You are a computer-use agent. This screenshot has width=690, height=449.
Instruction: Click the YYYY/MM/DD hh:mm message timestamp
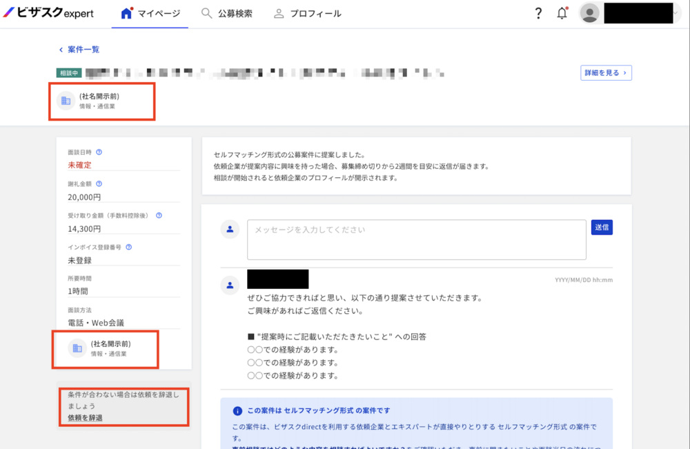click(x=584, y=280)
